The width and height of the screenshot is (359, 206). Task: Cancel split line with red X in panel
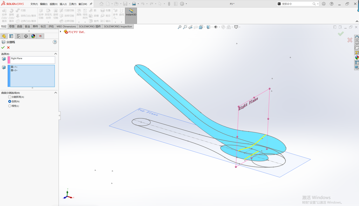pos(8,47)
